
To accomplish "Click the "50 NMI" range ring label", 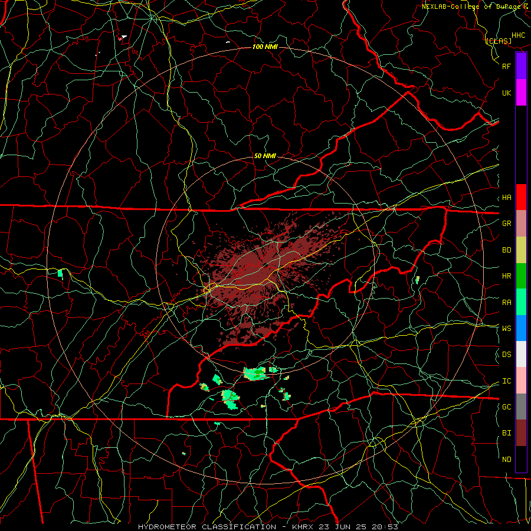I will pos(265,156).
